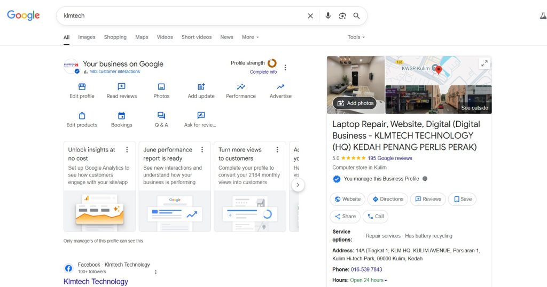Viewport: 547px width, 287px height.
Task: Click the Add photos button
Action: pyautogui.click(x=355, y=103)
